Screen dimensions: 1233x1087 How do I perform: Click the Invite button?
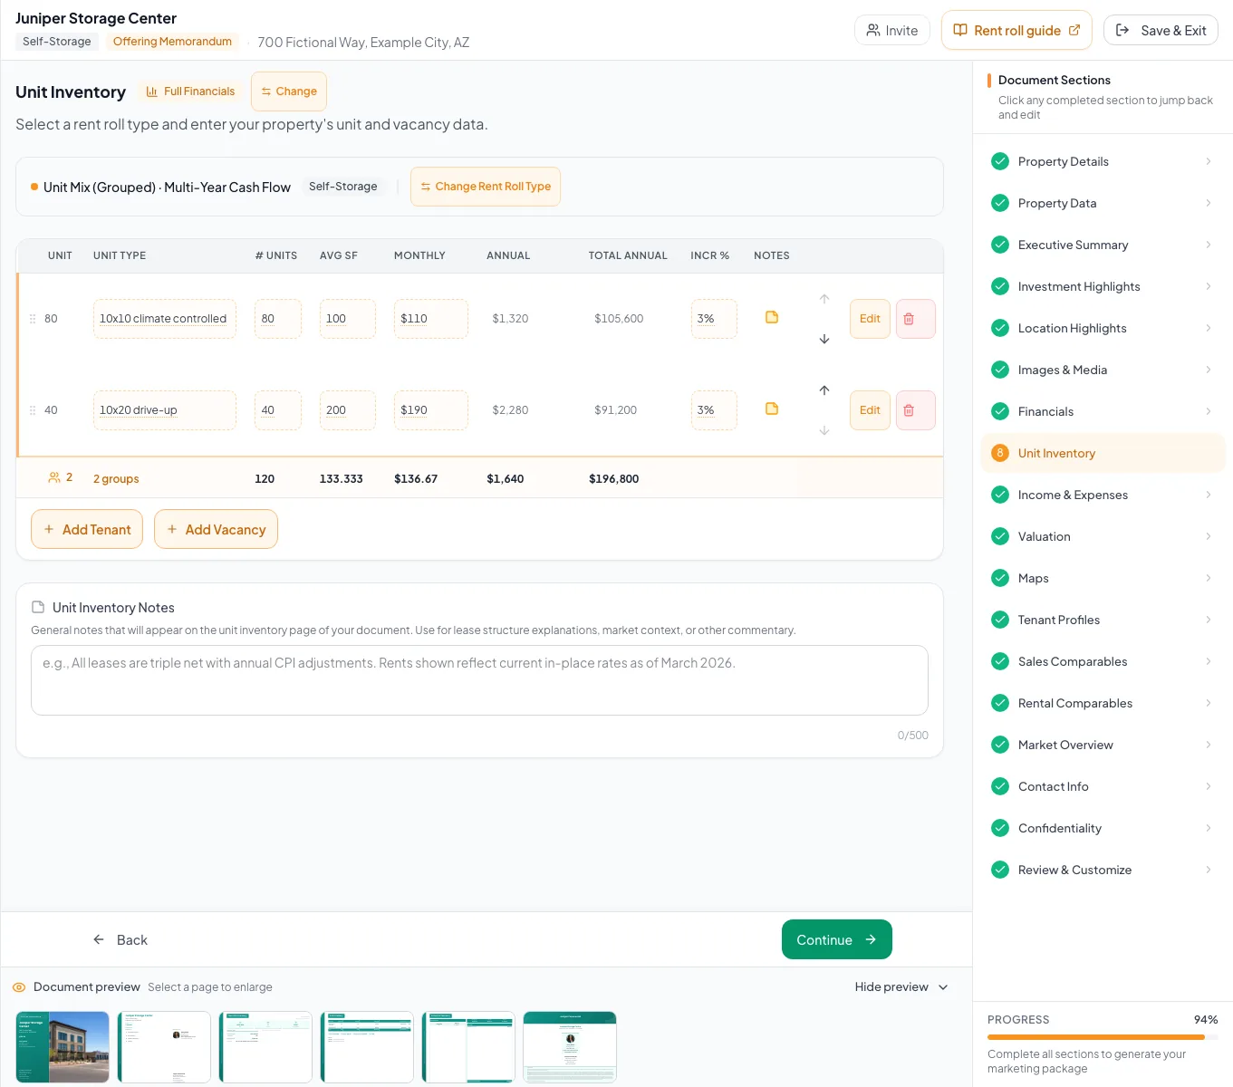point(891,30)
